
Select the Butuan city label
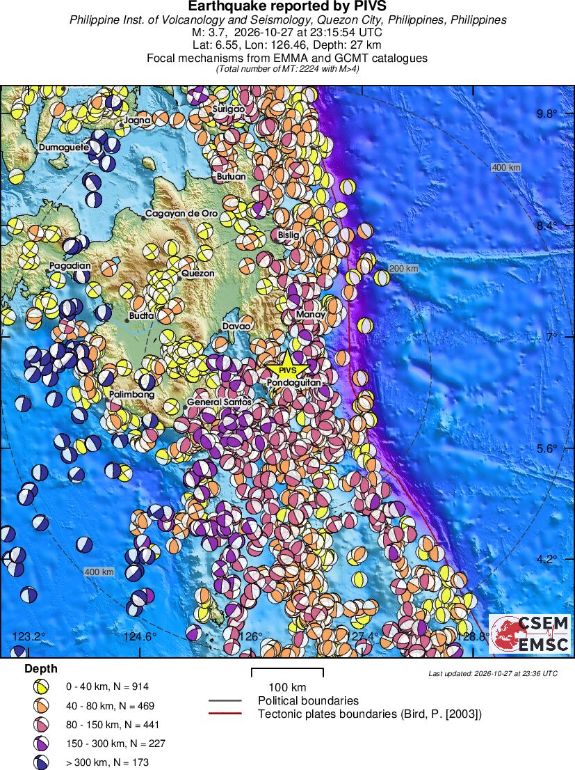click(232, 176)
